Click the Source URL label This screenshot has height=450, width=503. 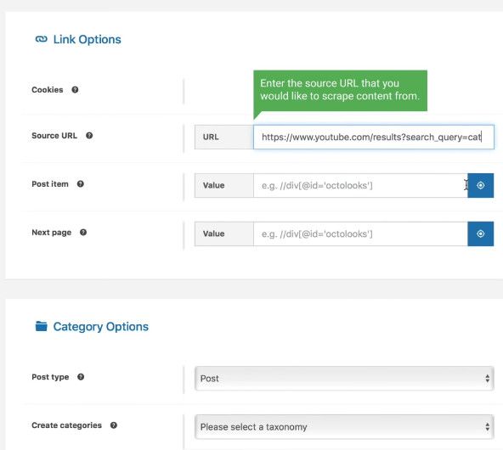point(54,136)
